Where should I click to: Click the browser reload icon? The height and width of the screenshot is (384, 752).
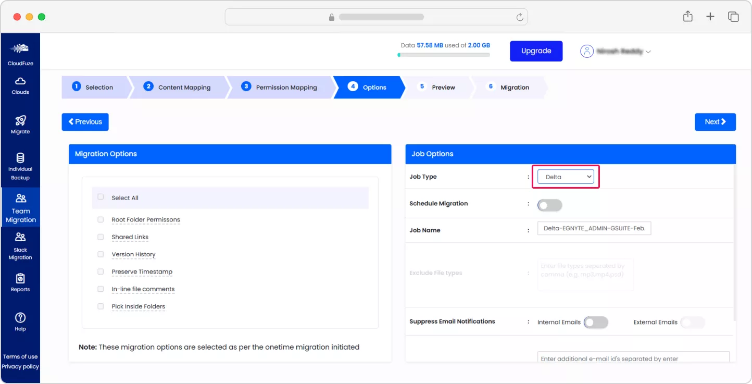519,17
